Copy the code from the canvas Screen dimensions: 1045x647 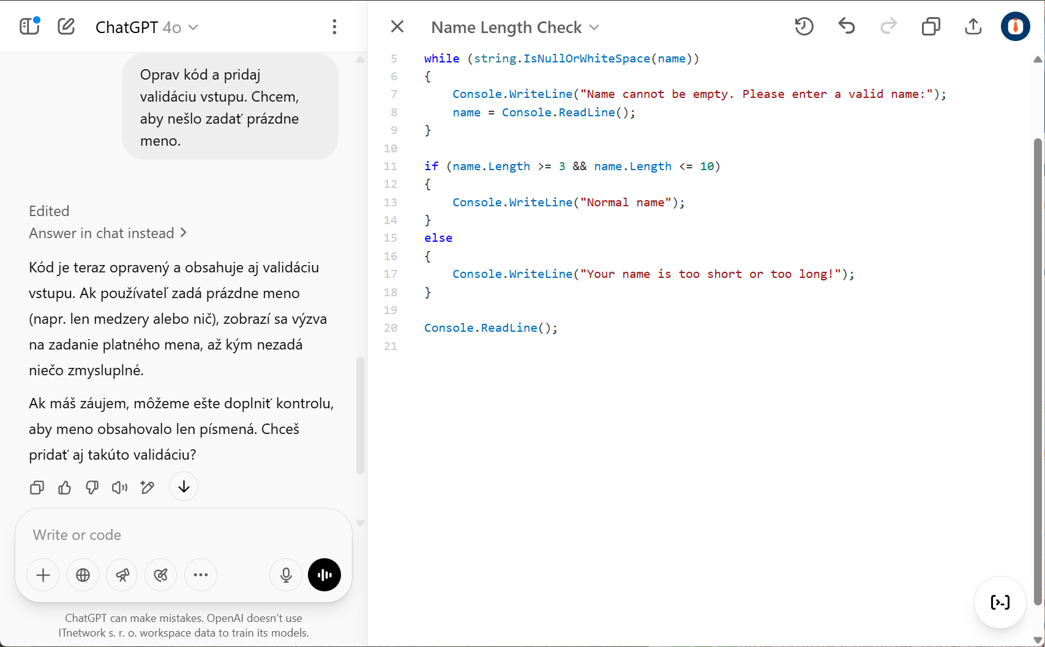click(931, 26)
